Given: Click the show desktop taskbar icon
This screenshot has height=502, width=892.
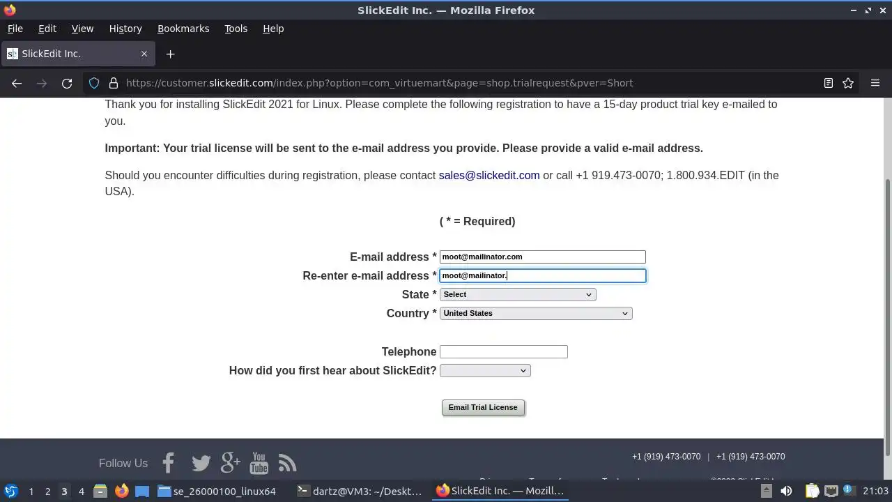Looking at the screenshot, I should click(142, 492).
